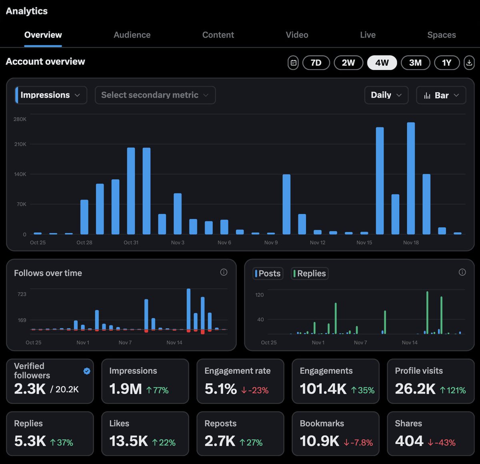Image resolution: width=480 pixels, height=464 pixels.
Task: Click the '280K' y-axis label
Action: pos(20,119)
